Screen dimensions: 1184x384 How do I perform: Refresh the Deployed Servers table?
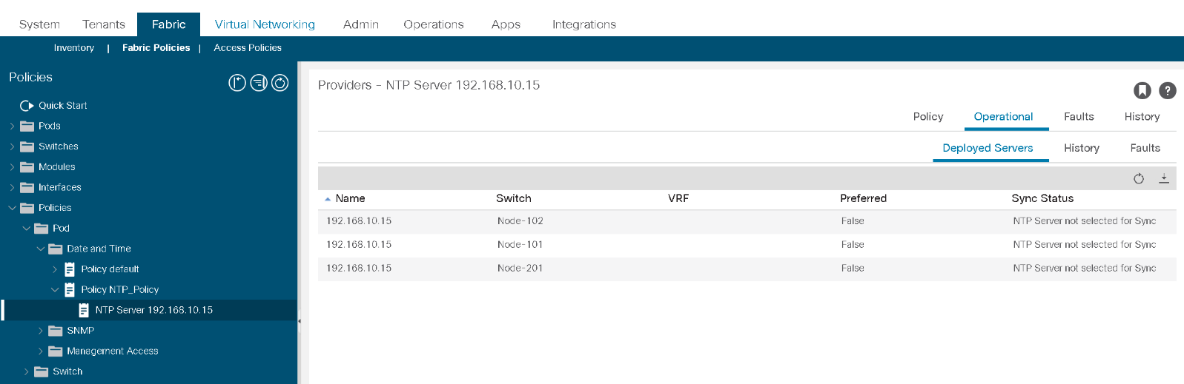(1139, 178)
